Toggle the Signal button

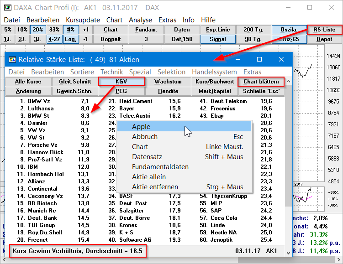(218, 39)
